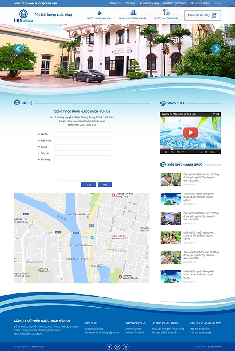235x351 pixels.
Task: Expand Nước cho công trình dropdown arrow
Action: [166, 22]
